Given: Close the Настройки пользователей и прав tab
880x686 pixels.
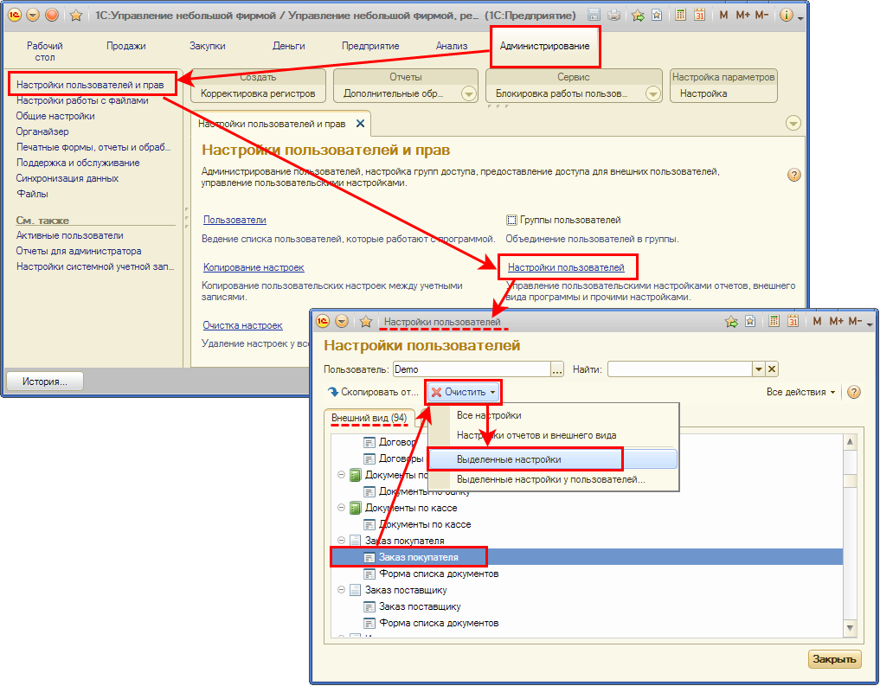Looking at the screenshot, I should [360, 124].
